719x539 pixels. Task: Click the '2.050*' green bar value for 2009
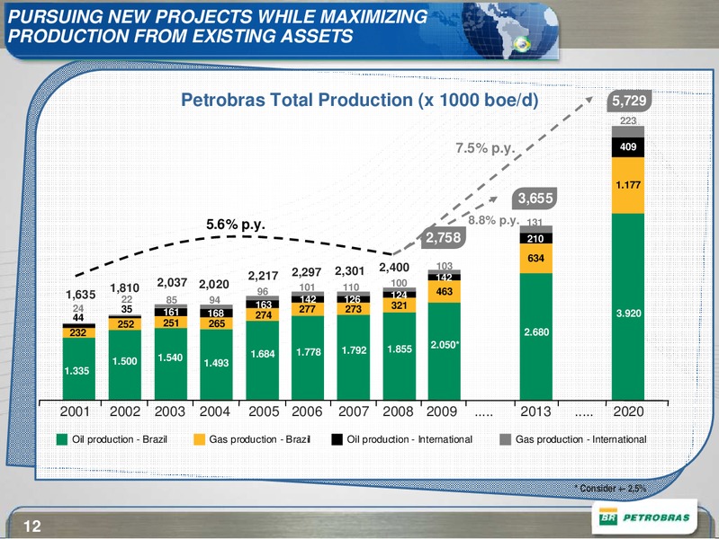coord(445,345)
